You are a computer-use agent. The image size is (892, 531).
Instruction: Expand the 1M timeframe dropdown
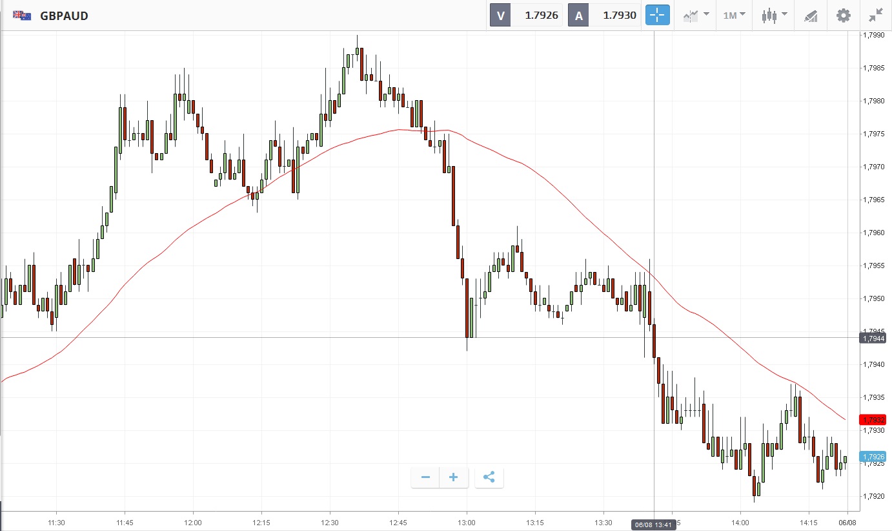point(734,16)
